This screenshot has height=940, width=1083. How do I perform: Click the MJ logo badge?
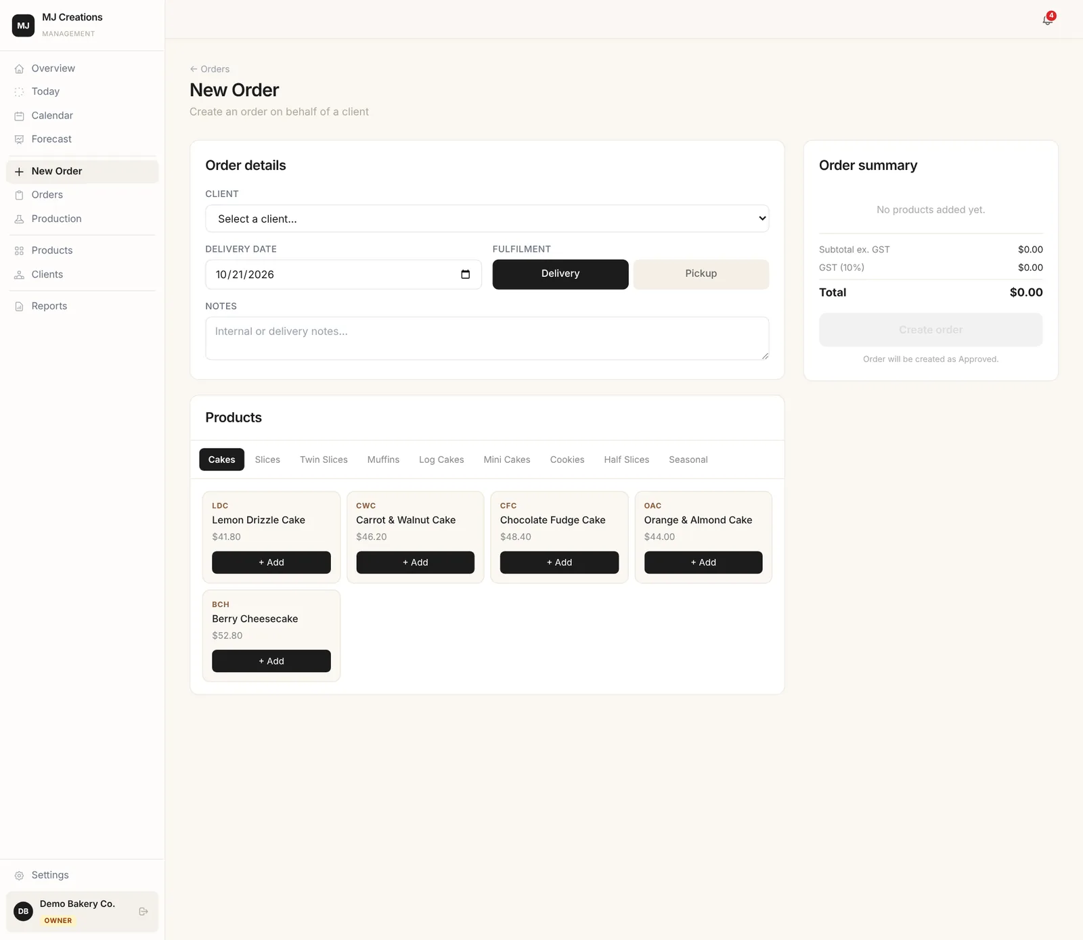[24, 26]
